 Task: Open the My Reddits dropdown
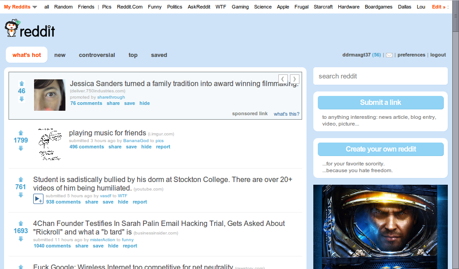pyautogui.click(x=21, y=7)
